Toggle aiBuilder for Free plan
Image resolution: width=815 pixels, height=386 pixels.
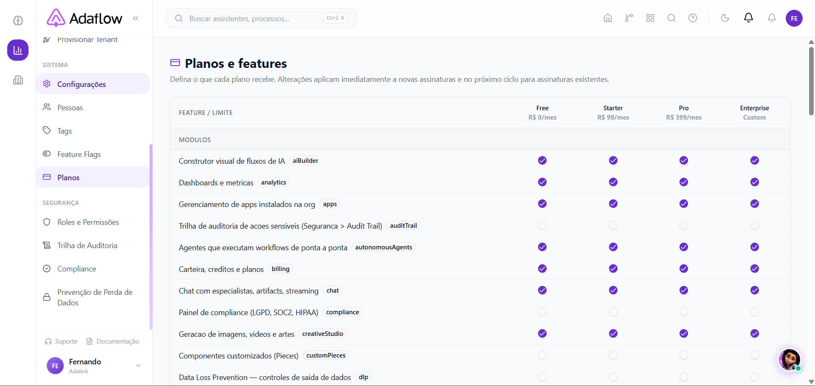click(x=542, y=160)
